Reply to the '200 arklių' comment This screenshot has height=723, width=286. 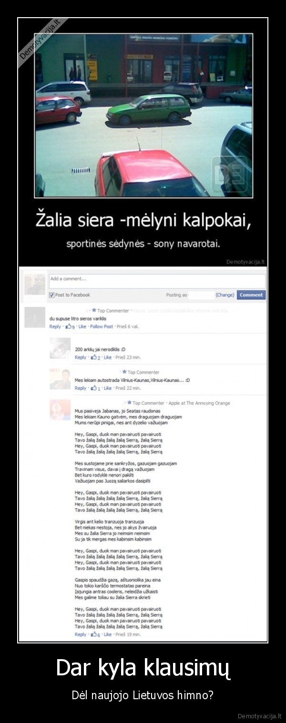click(81, 357)
